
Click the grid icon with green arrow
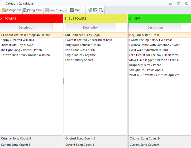click(x=90, y=10)
